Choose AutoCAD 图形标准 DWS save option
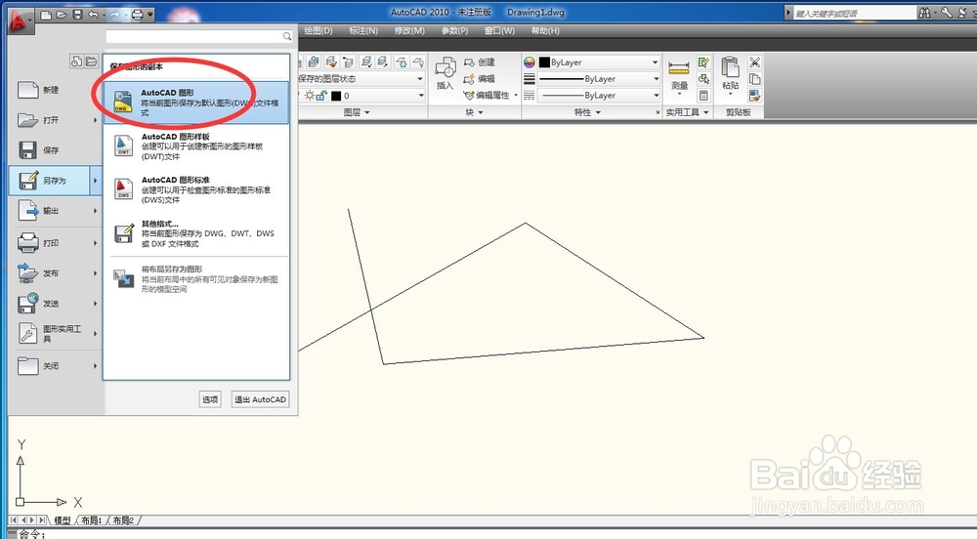 click(x=196, y=189)
